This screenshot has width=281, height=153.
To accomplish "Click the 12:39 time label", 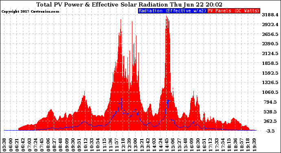I will 129,145.
